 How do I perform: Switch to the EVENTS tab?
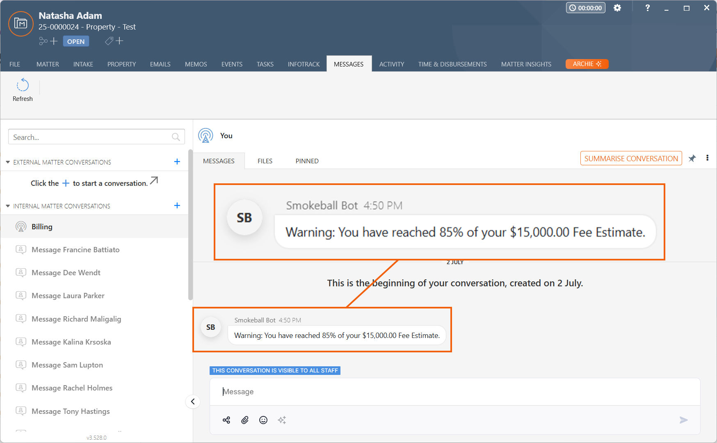tap(232, 64)
